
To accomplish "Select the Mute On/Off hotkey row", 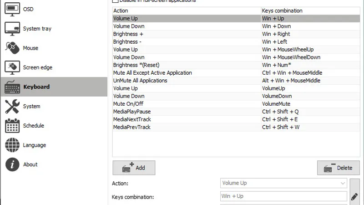I will pos(187,104).
